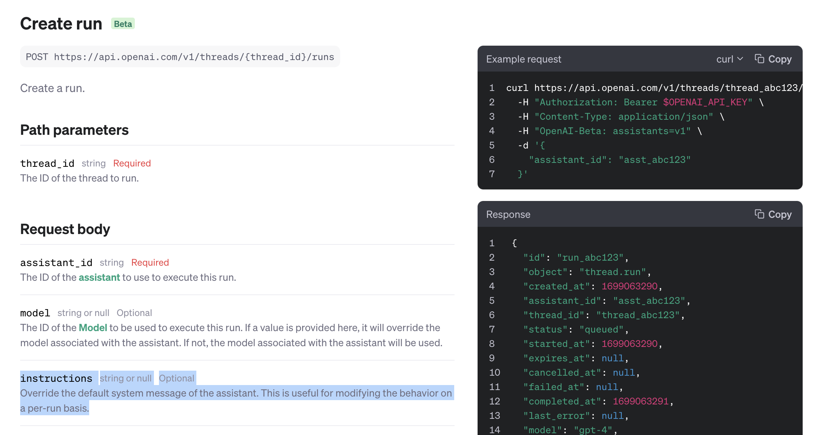Copy the response JSON
The image size is (830, 435).
coord(773,214)
